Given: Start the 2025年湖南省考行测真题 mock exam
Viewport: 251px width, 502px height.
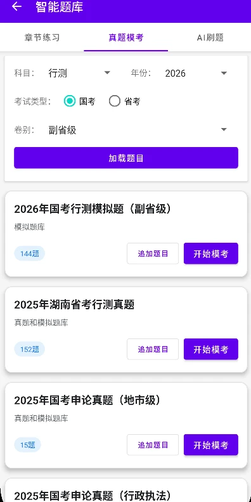Looking at the screenshot, I should point(210,349).
